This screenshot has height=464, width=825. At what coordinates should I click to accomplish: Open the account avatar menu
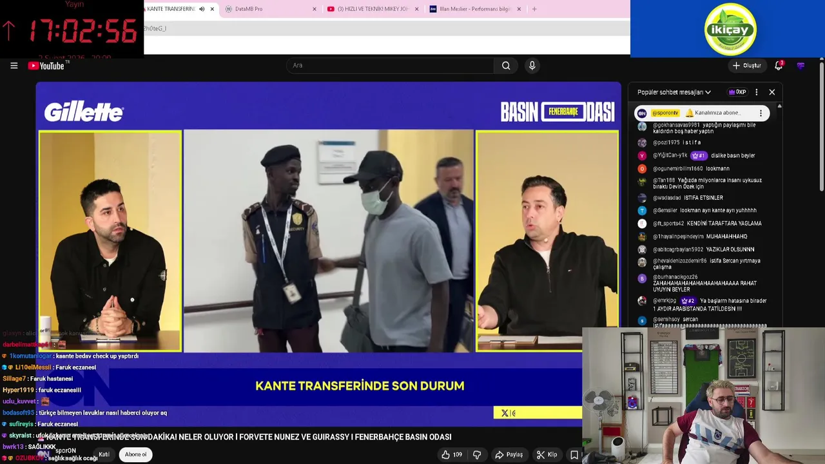801,65
